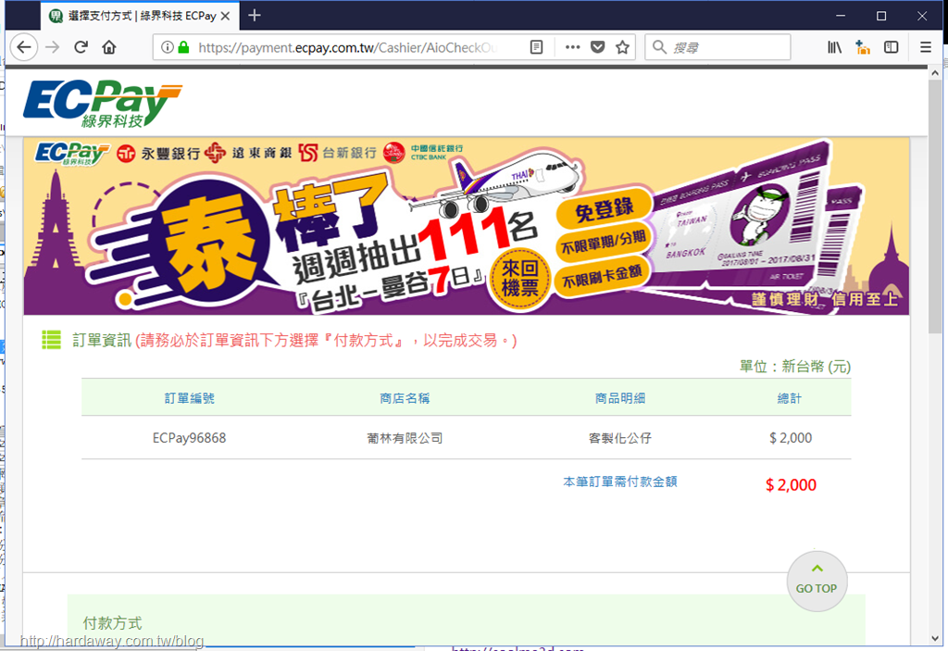Select order number ECPay96868

189,438
